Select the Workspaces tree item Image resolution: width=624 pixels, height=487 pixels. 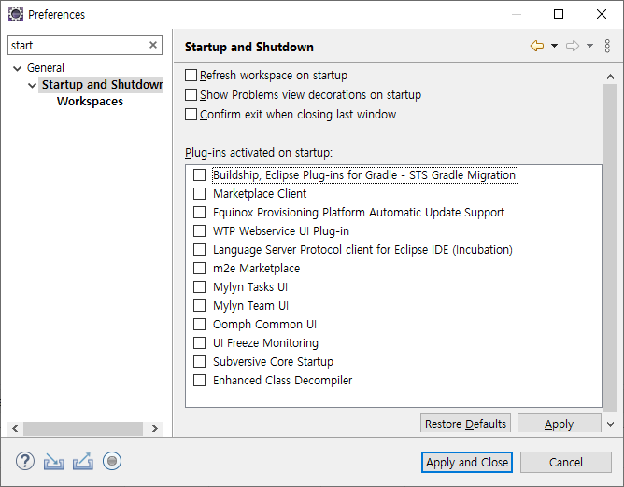pyautogui.click(x=90, y=102)
